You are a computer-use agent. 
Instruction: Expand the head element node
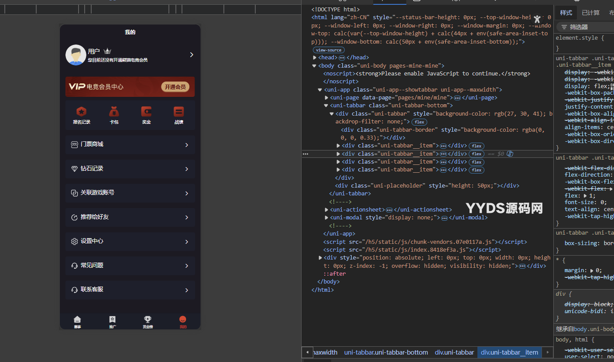point(315,58)
